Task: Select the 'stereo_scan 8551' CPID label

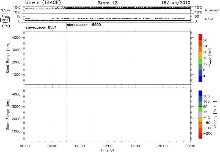Action: 41,27
